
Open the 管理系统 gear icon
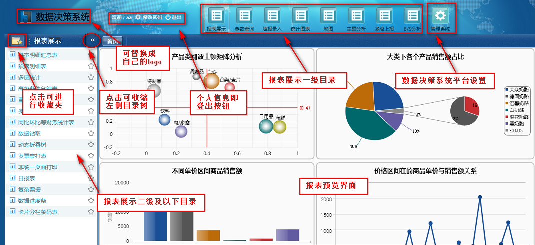click(441, 15)
